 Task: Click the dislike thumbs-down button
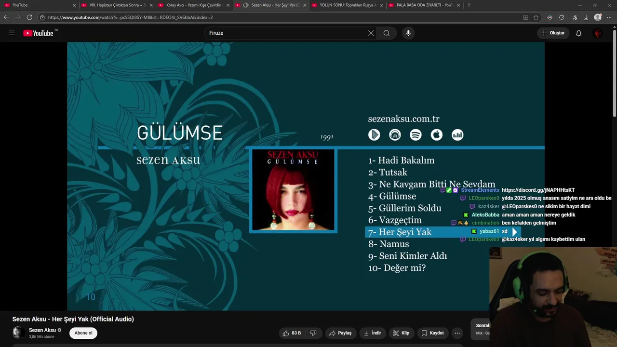(x=313, y=333)
